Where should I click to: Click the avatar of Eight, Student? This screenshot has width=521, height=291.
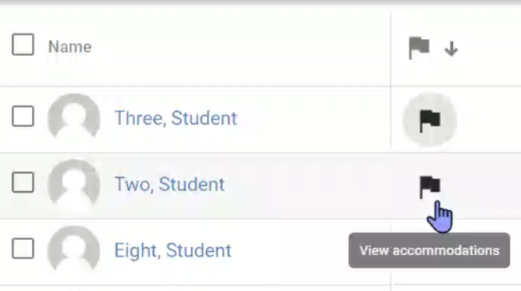[x=74, y=249]
